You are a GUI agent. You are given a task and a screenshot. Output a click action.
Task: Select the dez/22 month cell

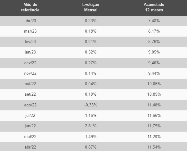[x=30, y=63]
